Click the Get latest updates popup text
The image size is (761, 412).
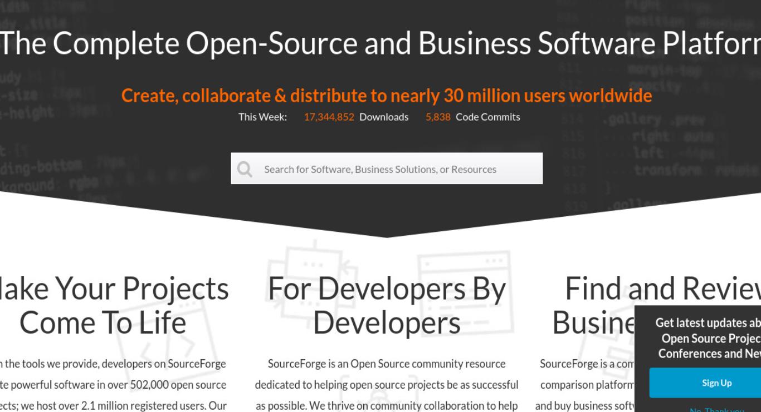click(708, 338)
